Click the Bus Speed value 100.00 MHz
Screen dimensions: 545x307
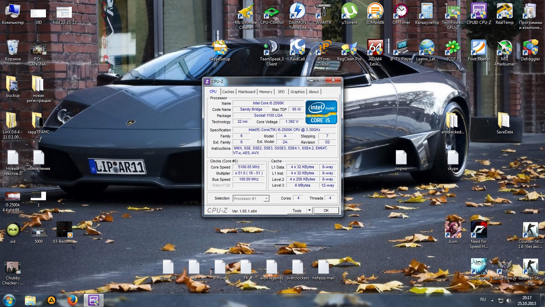click(x=249, y=179)
